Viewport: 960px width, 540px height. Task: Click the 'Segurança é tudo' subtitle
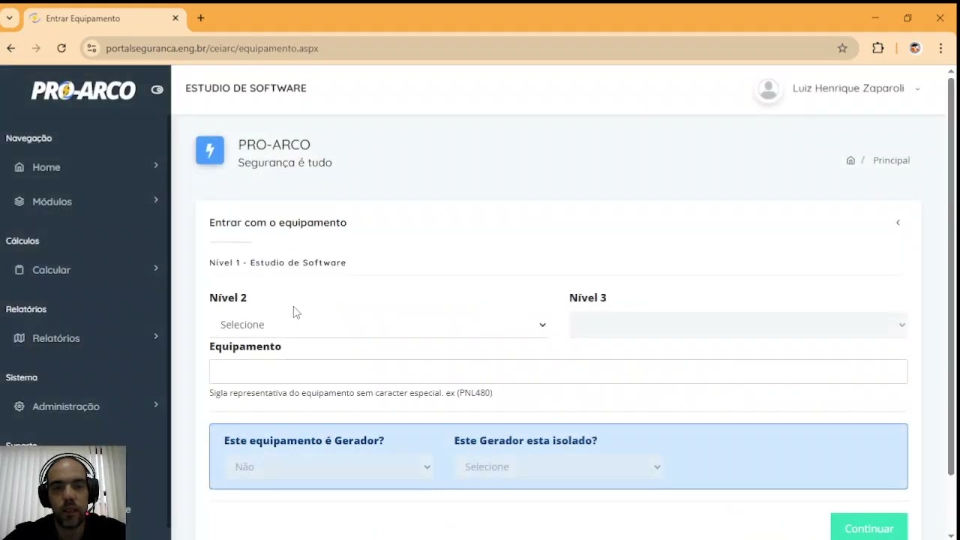[x=285, y=162]
